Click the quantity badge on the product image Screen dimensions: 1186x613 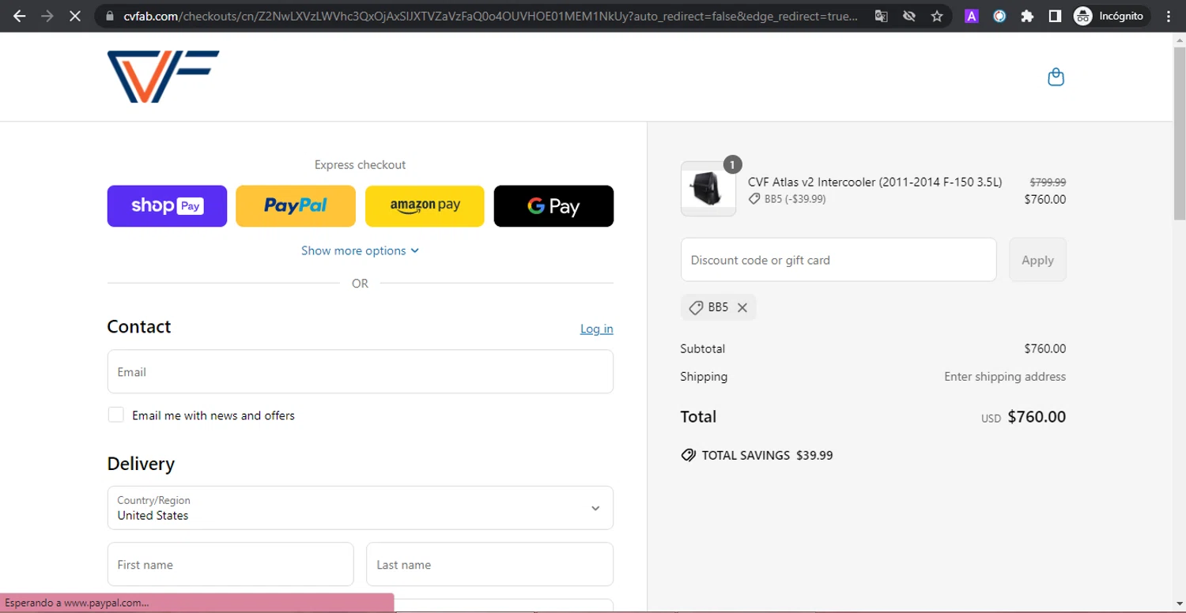pos(732,164)
